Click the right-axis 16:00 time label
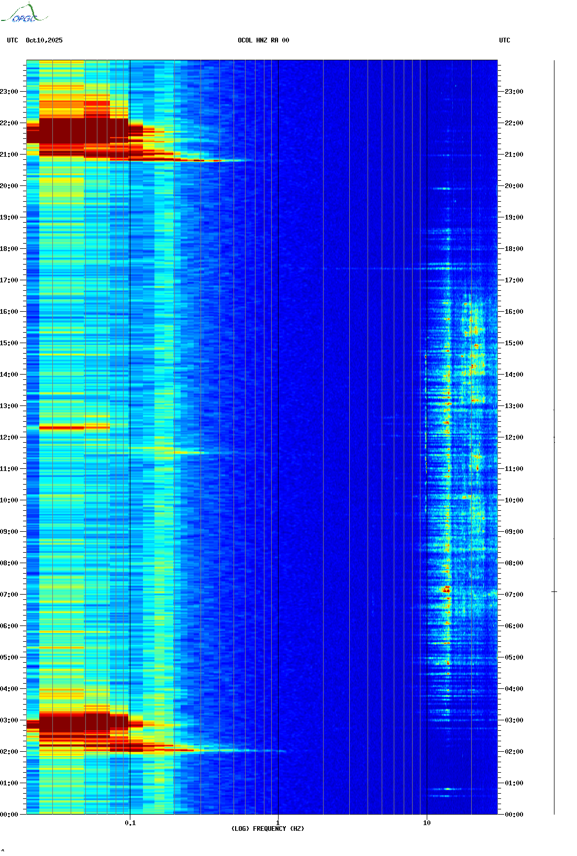This screenshot has height=856, width=577. 514,312
